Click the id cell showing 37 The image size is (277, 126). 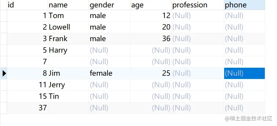(x=27, y=108)
